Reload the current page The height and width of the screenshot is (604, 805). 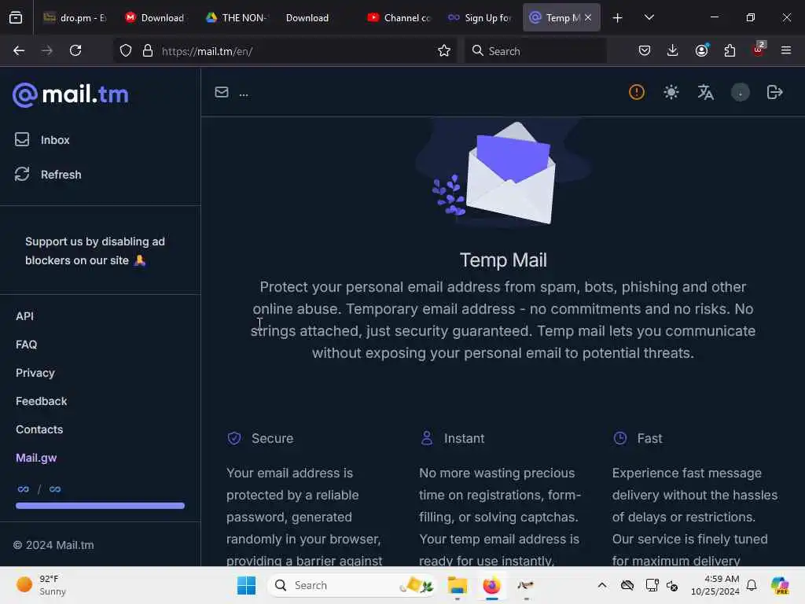pos(75,51)
